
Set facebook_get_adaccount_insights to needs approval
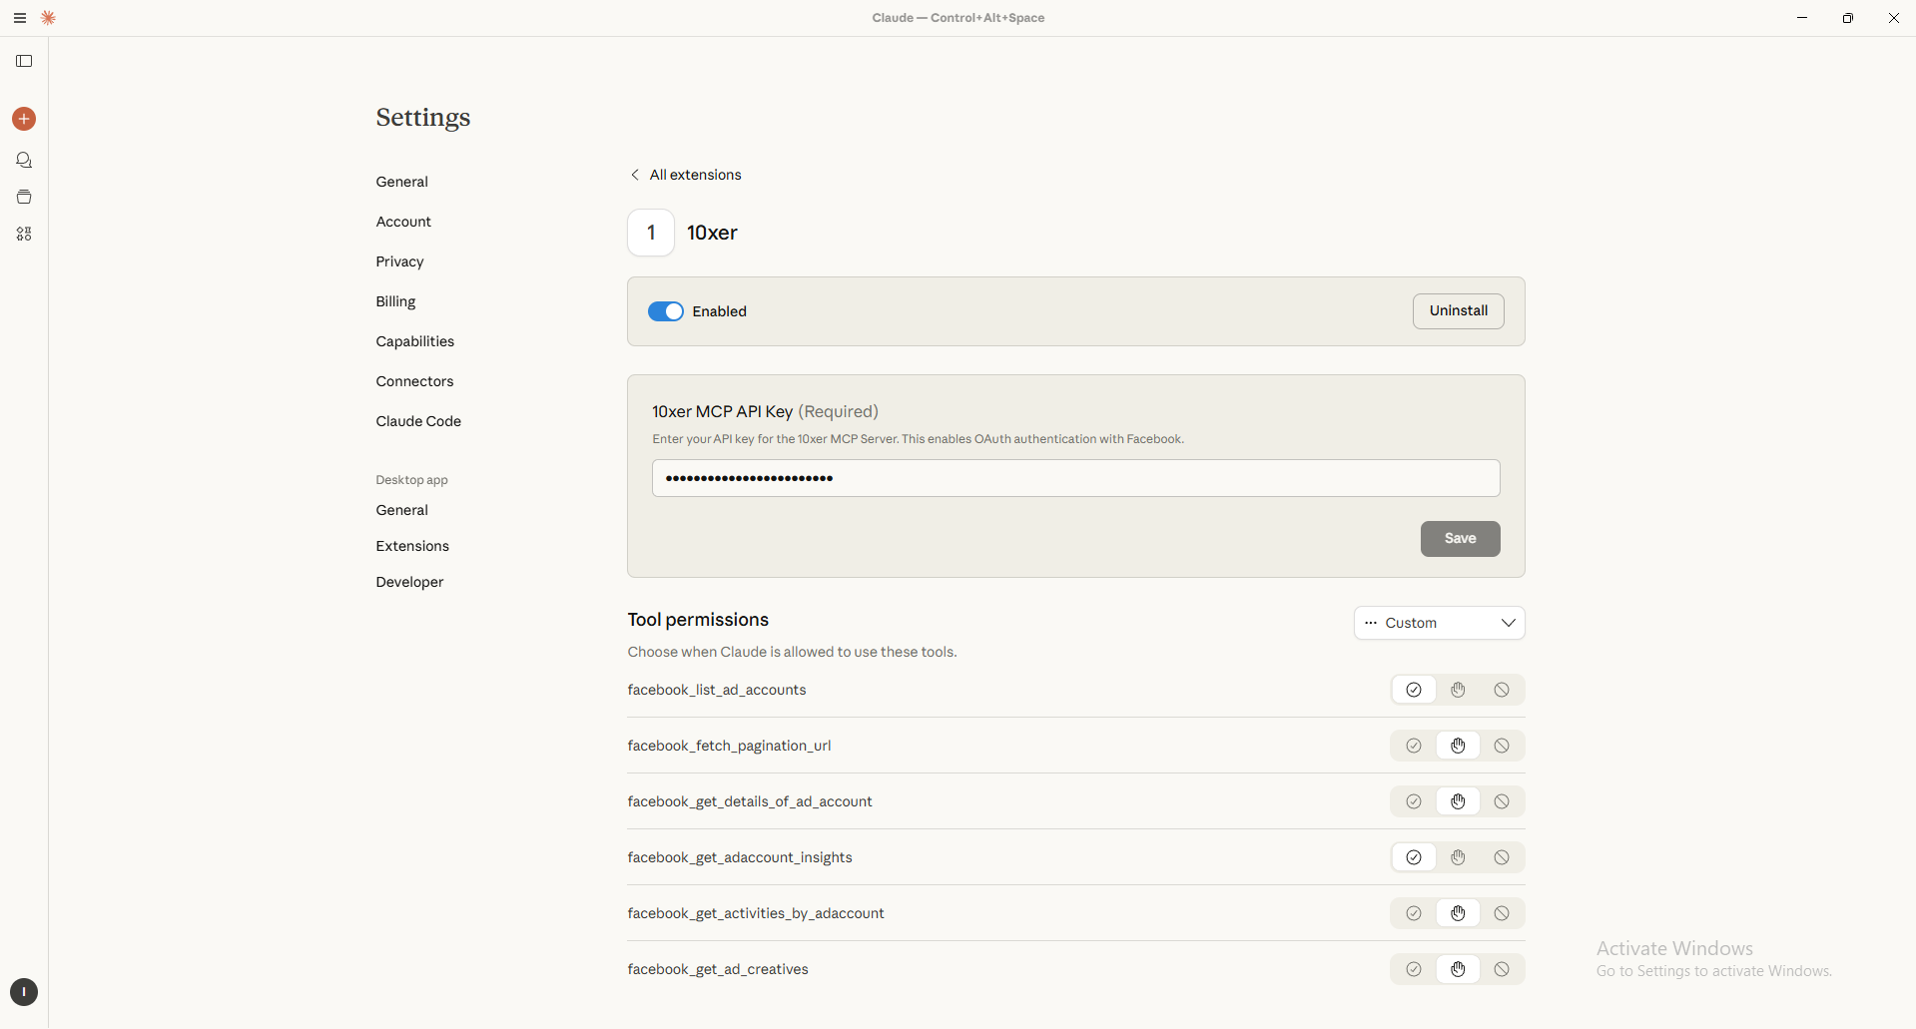pos(1458,857)
